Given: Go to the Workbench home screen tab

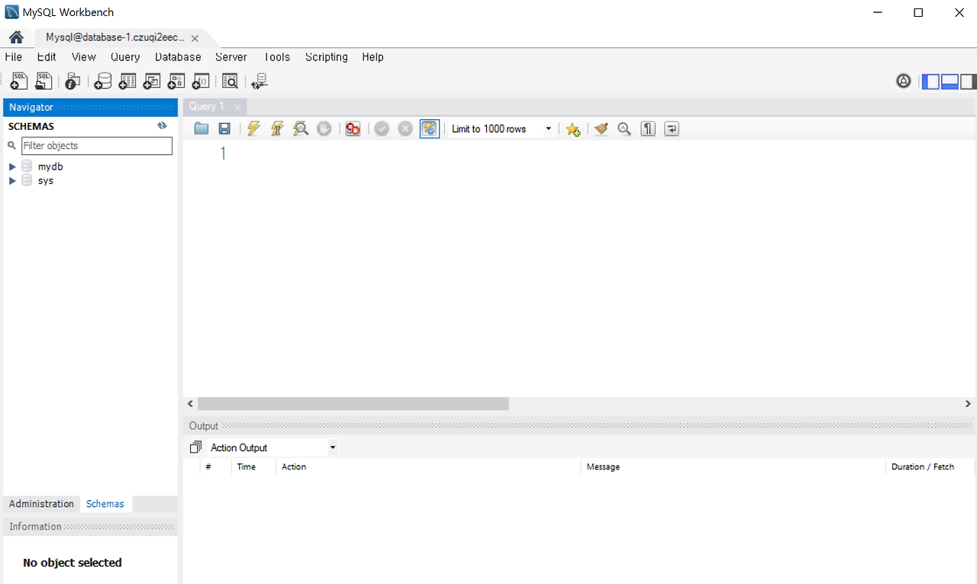Looking at the screenshot, I should (x=16, y=37).
